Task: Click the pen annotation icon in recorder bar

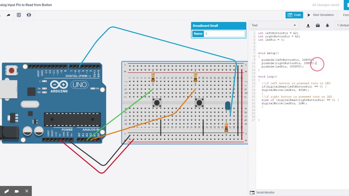Action: (7, 191)
